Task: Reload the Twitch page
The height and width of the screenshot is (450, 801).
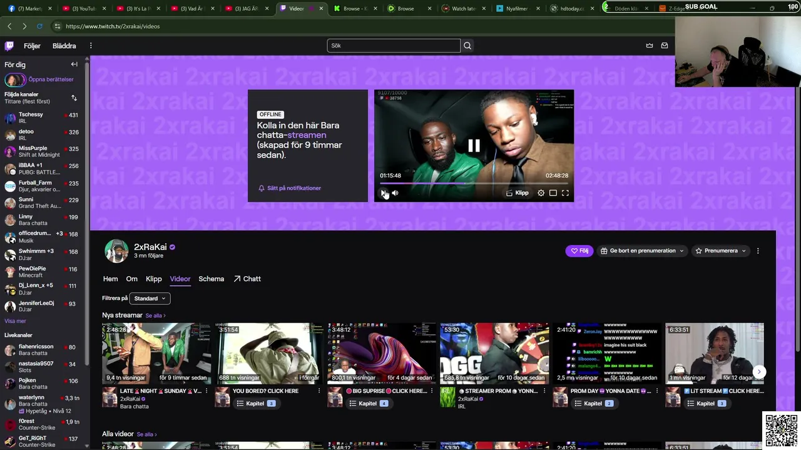Action: (39, 26)
